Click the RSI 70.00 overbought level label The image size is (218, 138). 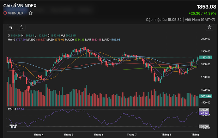point(204,110)
